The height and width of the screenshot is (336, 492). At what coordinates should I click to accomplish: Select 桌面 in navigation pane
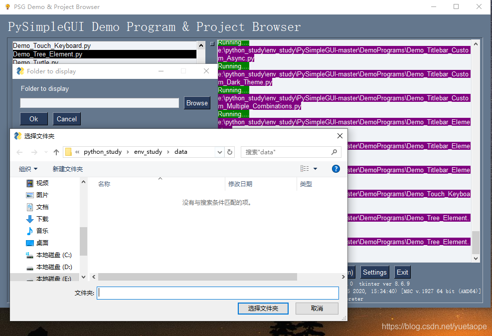tap(37, 243)
